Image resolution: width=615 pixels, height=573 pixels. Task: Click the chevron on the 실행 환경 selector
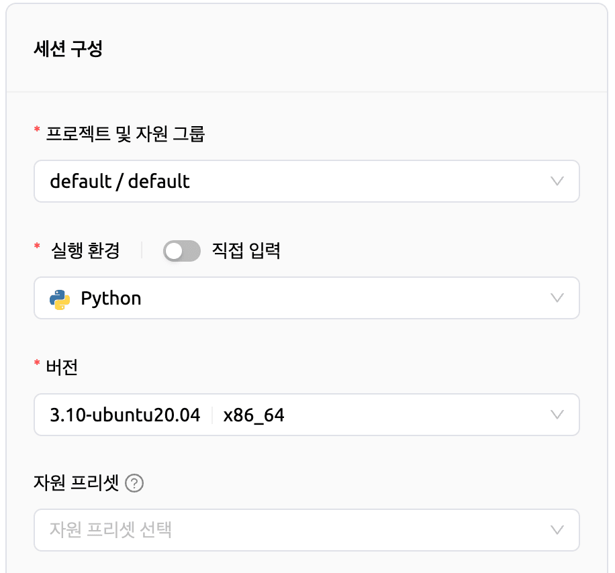pyautogui.click(x=557, y=298)
